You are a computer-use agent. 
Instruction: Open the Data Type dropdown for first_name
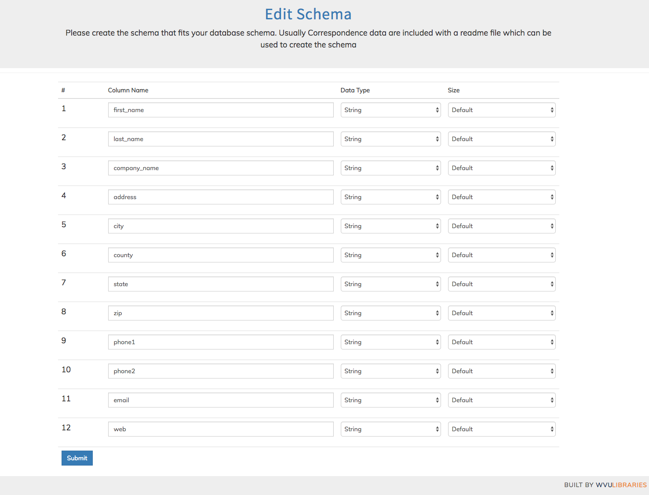(x=390, y=109)
